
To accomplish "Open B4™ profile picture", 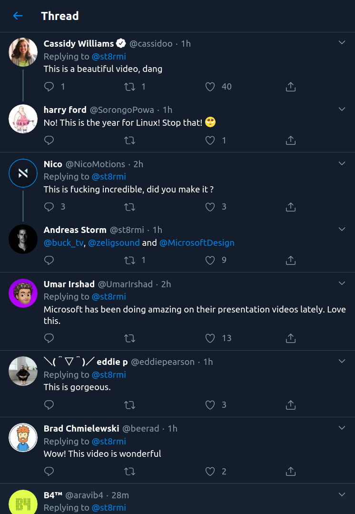I will click(x=23, y=502).
